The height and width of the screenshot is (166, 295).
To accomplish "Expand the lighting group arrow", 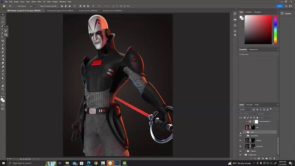I will pos(246,151).
